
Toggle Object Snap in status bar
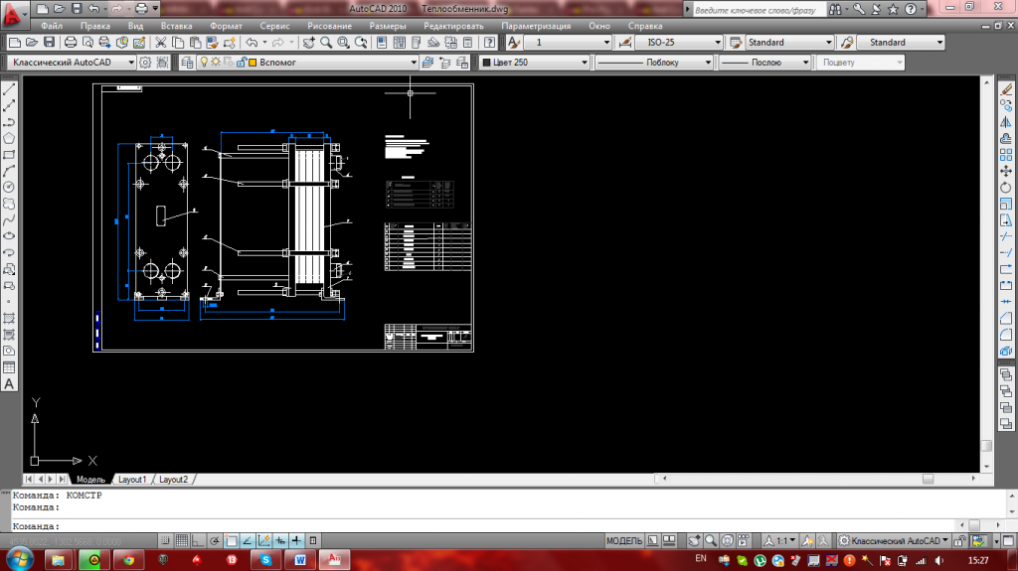click(x=231, y=540)
